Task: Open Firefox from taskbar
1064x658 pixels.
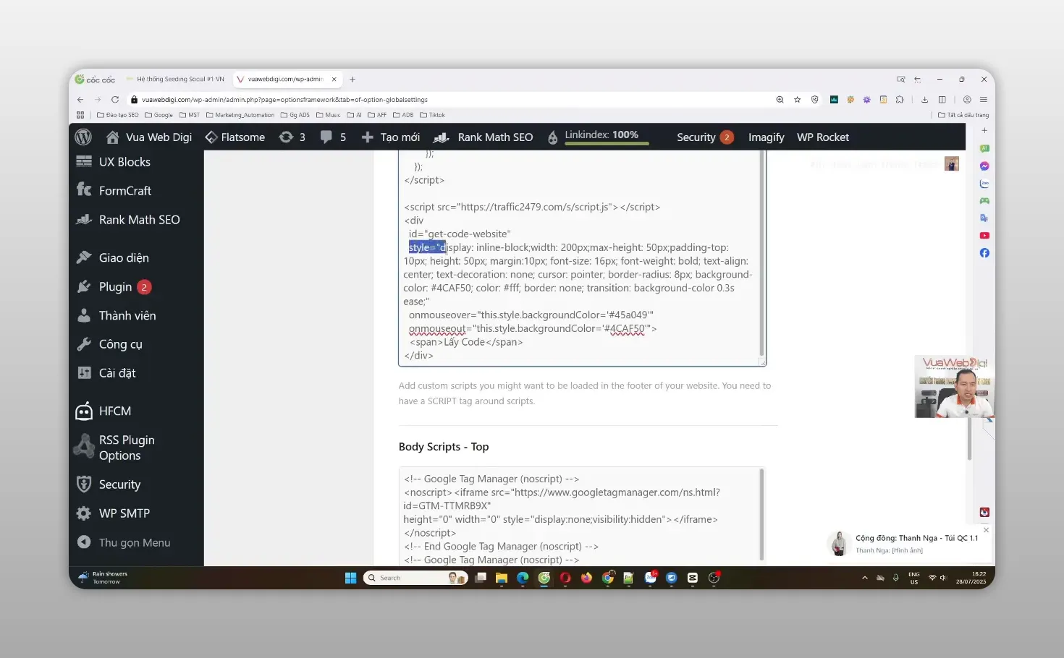Action: (586, 578)
